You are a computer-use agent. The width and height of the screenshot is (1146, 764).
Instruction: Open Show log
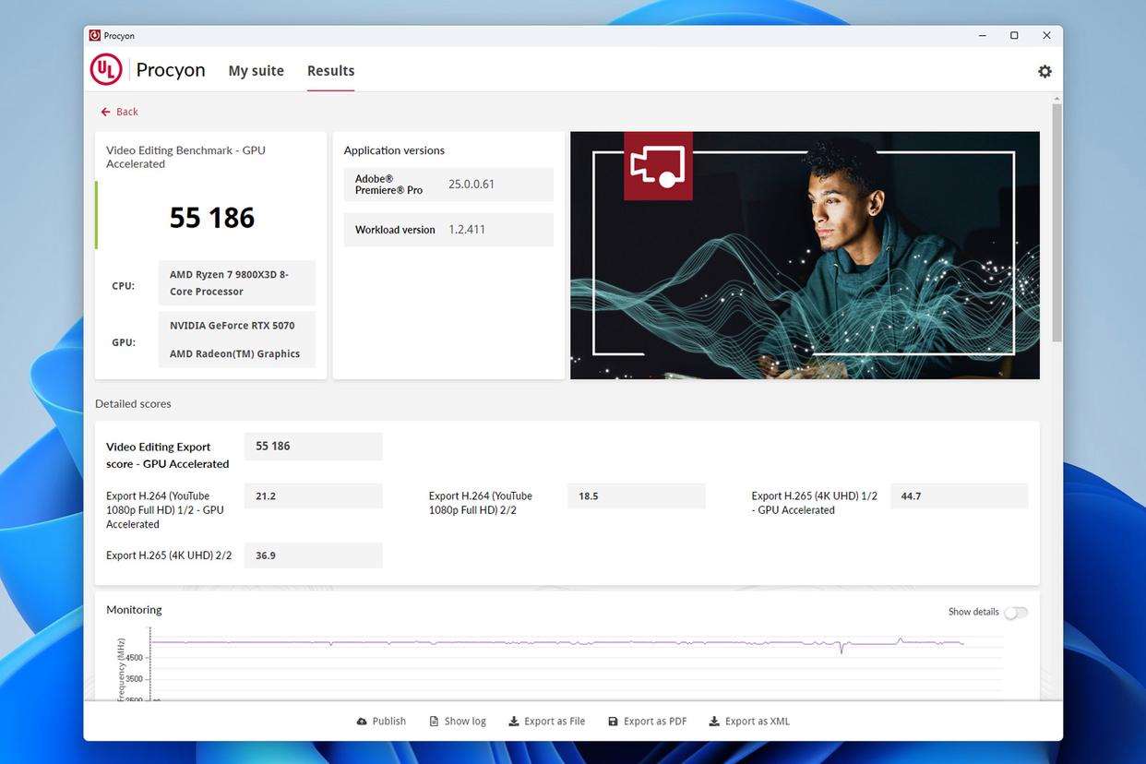[x=458, y=722]
